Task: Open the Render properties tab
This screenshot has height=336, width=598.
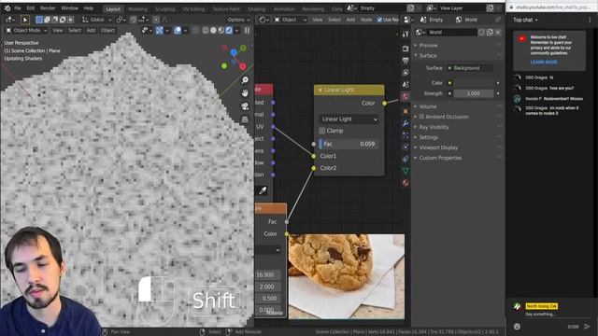Action: coord(406,49)
